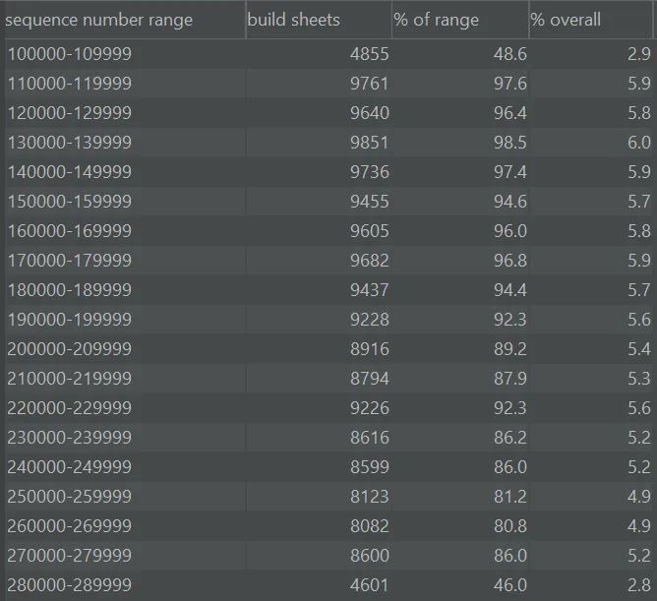The image size is (657, 601).
Task: Click build sheets value 4601
Action: coord(370,585)
